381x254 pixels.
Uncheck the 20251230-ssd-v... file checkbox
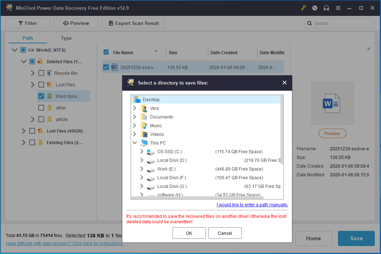pyautogui.click(x=106, y=67)
